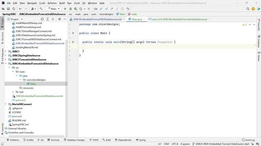Screen dimensions: 261x146
Task: Change file encoding UTF-8
Action: pos(175,144)
